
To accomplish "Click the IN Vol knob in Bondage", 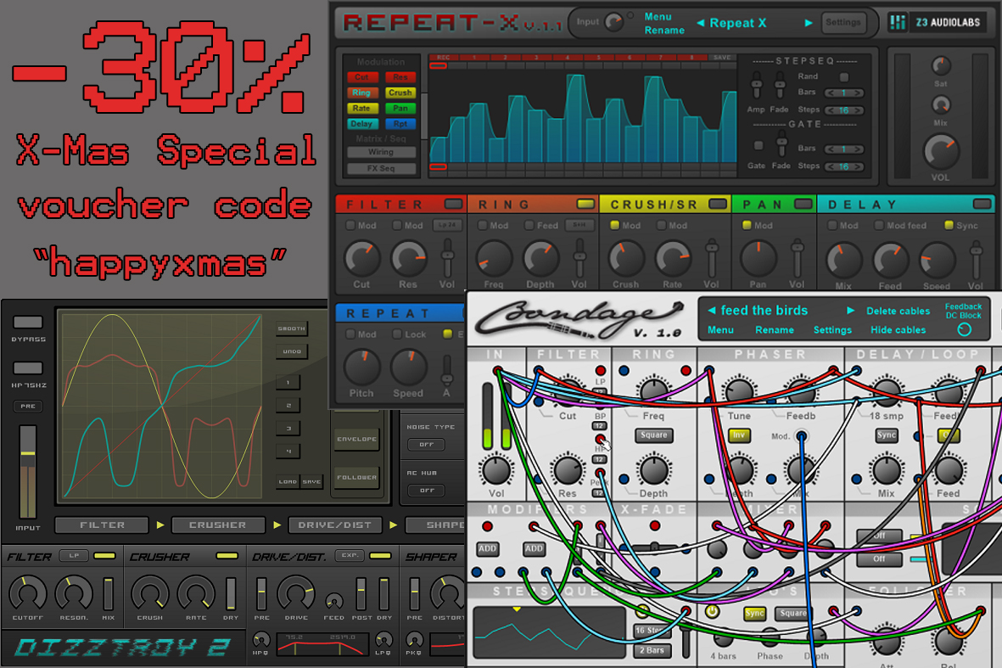I will (x=495, y=470).
